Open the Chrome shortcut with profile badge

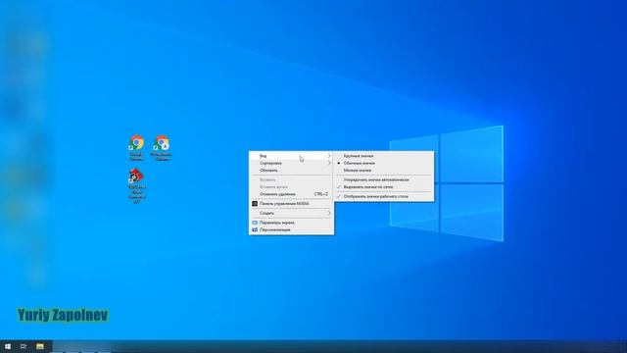click(162, 148)
